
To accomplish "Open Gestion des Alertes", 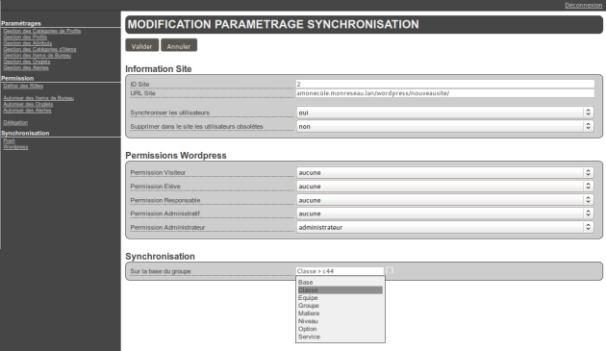I will coord(26,67).
